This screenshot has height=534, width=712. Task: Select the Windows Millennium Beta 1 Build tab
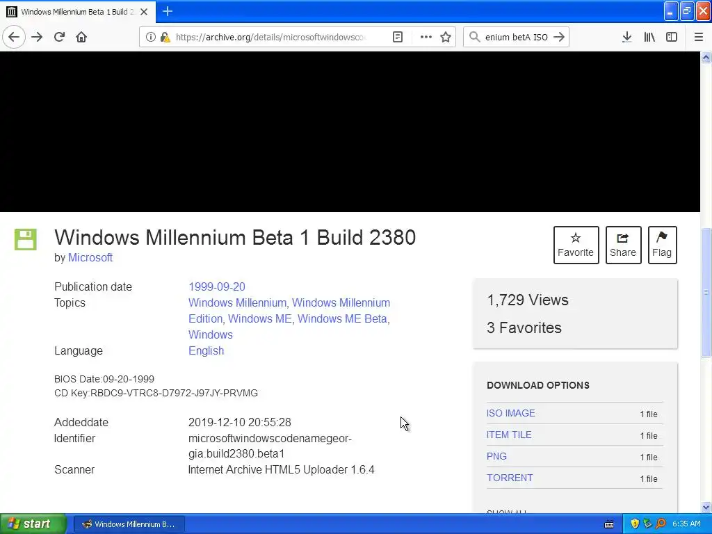(x=78, y=12)
